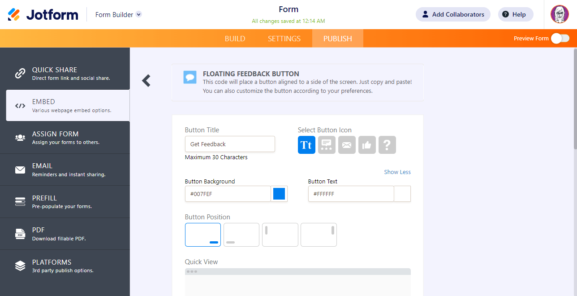Open the blue Button Background color swatch

(x=279, y=194)
